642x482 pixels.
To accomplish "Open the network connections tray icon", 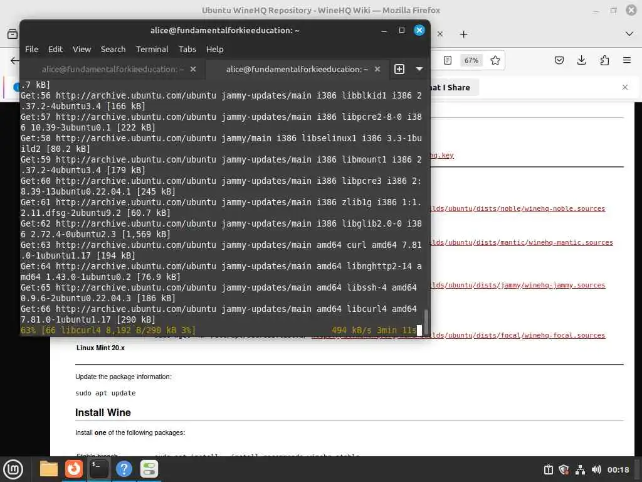I will click(580, 469).
